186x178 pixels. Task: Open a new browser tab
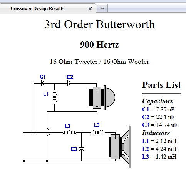coord(102,9)
